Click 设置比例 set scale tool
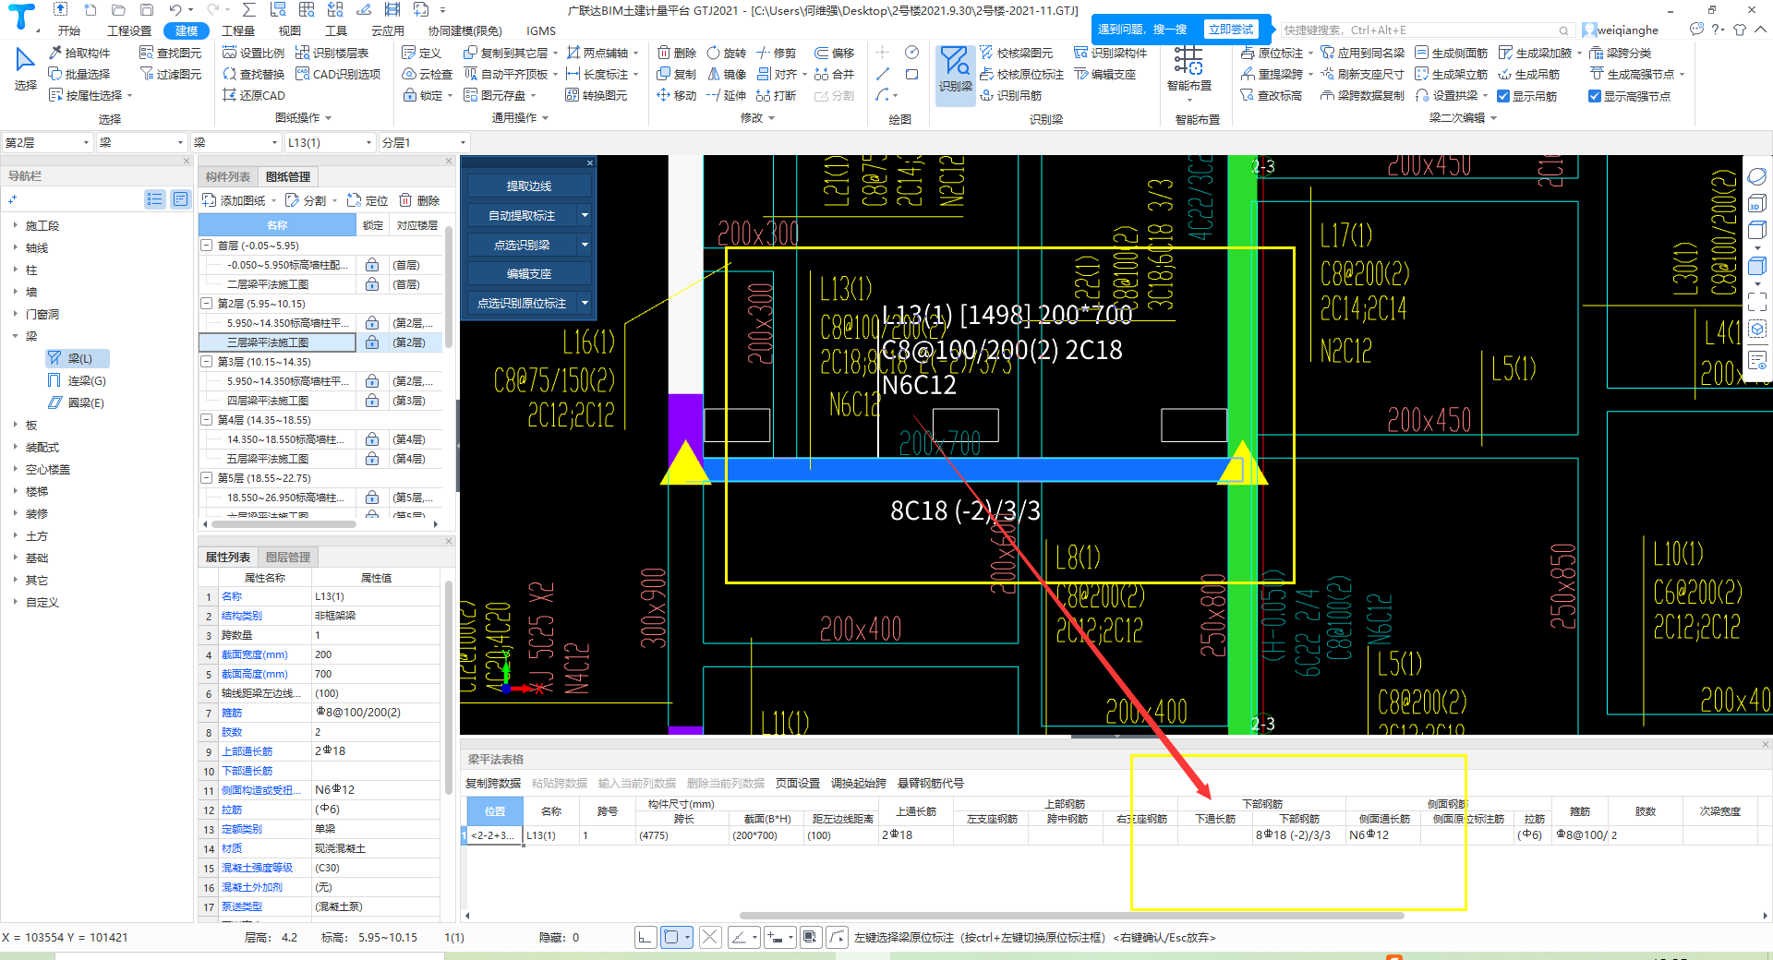The width and height of the screenshot is (1773, 960). [254, 53]
